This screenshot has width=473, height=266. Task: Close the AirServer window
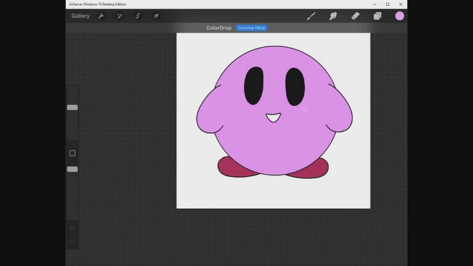401,4
